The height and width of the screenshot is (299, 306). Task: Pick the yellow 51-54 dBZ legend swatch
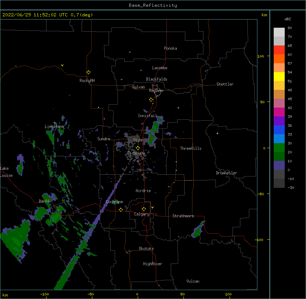(x=279, y=76)
